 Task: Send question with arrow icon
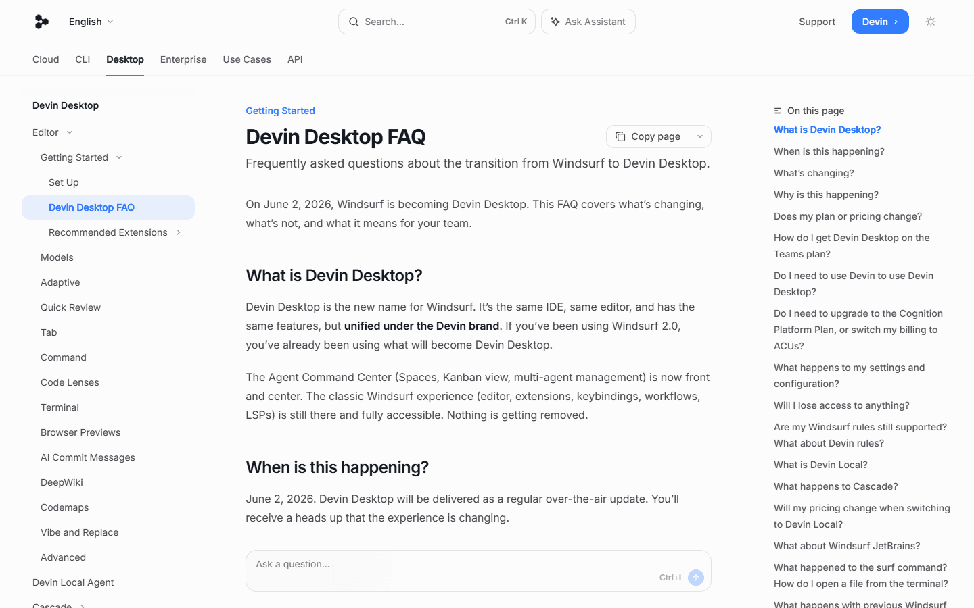(696, 578)
